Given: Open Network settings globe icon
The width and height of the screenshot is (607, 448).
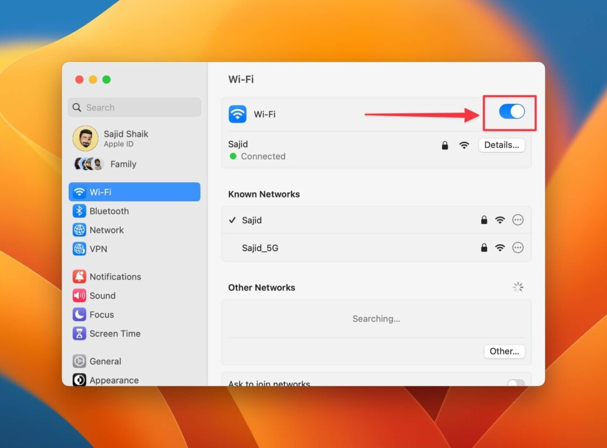Looking at the screenshot, I should pyautogui.click(x=79, y=230).
